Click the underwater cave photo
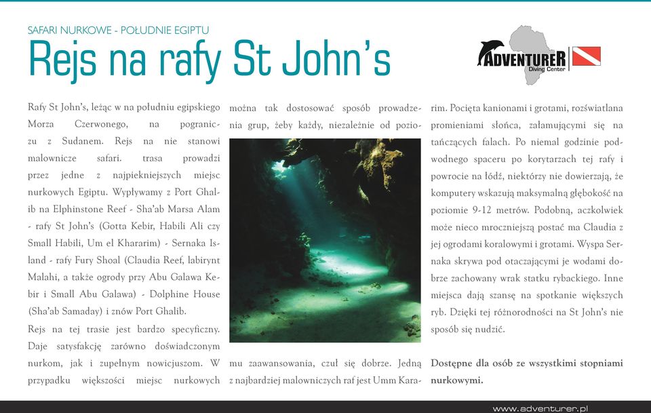 325,240
